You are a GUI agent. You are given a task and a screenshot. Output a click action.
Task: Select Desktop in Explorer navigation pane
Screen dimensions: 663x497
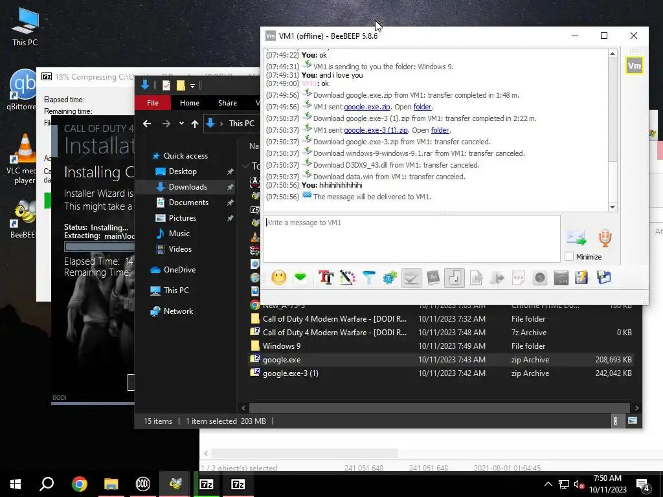tap(183, 171)
